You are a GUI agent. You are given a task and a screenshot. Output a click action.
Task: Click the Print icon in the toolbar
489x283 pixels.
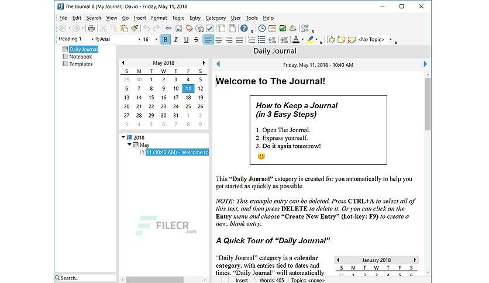pyautogui.click(x=91, y=29)
